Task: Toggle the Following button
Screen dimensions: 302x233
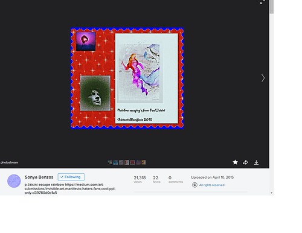Action: pos(71,177)
